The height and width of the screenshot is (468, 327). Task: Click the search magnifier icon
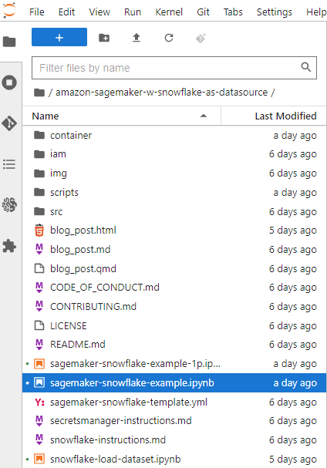pos(306,67)
